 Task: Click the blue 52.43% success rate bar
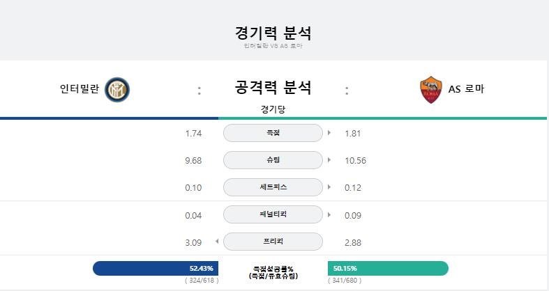click(156, 268)
